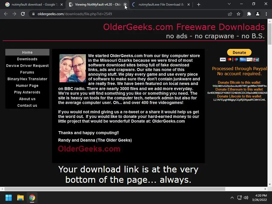Open Device Driver Request page
Image resolution: width=272 pixels, height=204 pixels.
(x=27, y=66)
